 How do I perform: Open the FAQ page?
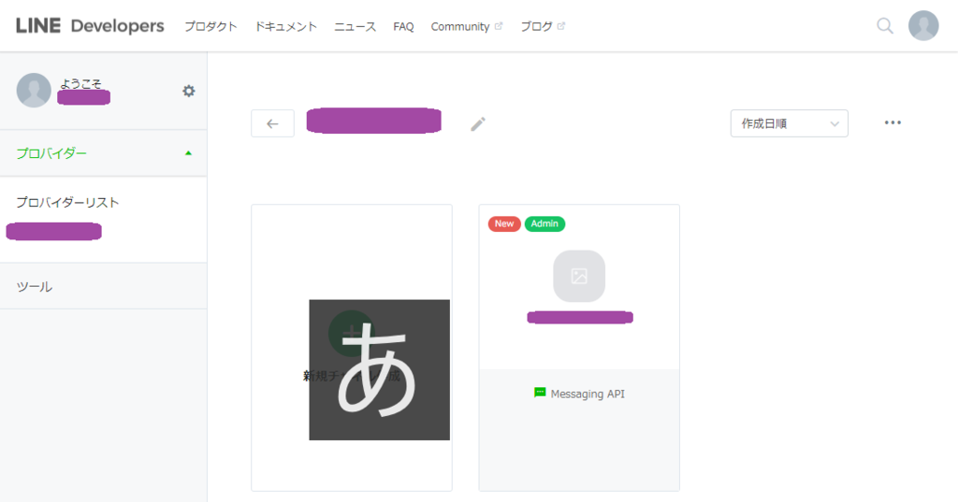(403, 26)
